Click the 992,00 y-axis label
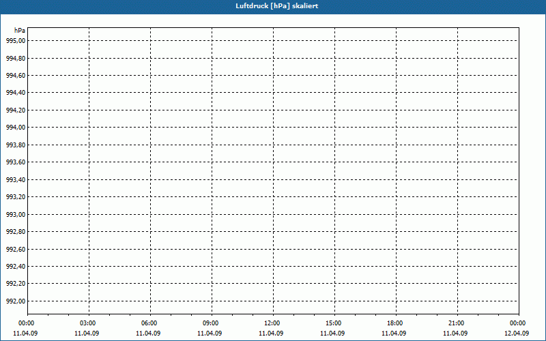Screen dimensions: 546x341 [16, 301]
